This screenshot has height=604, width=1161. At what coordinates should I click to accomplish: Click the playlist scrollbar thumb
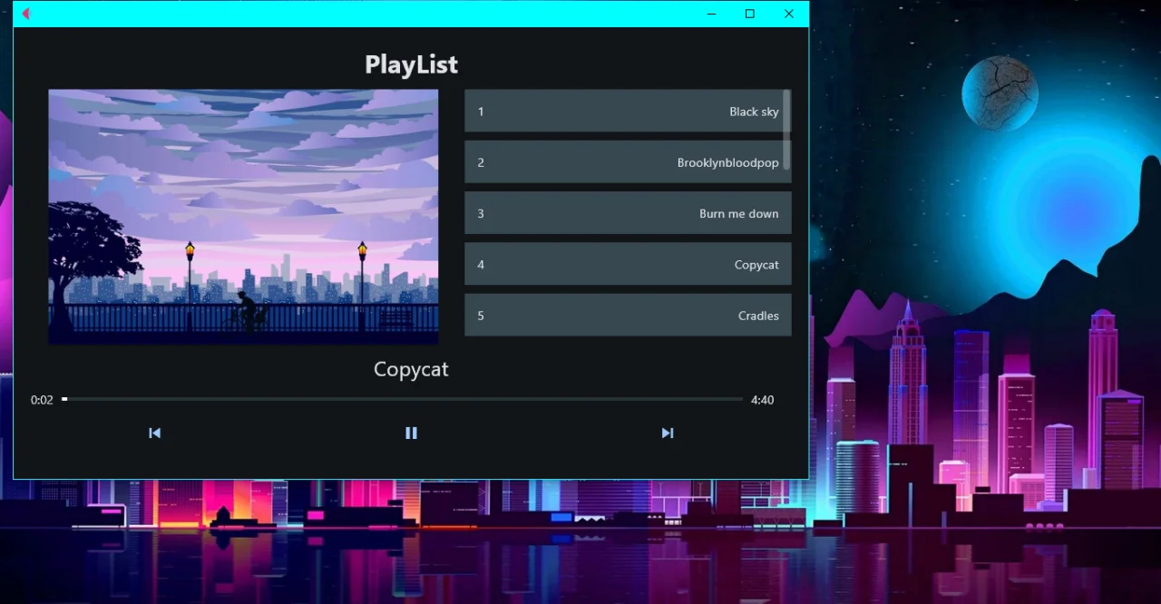coord(786,129)
